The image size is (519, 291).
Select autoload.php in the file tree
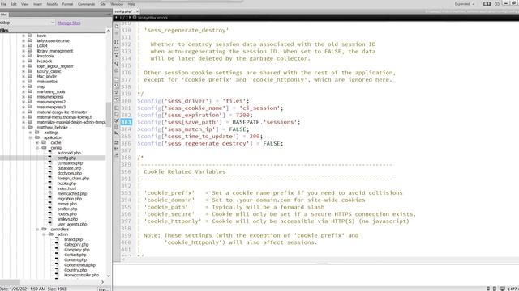[69, 153]
